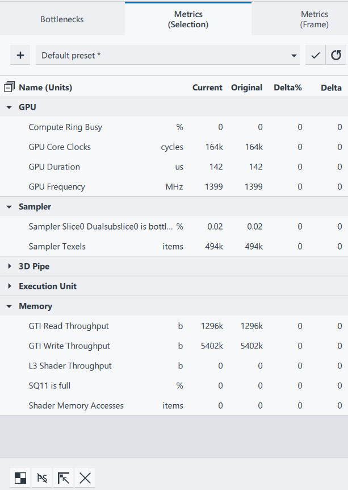Image resolution: width=348 pixels, height=490 pixels.
Task: Collapse the Memory metrics group
Action: coord(10,306)
